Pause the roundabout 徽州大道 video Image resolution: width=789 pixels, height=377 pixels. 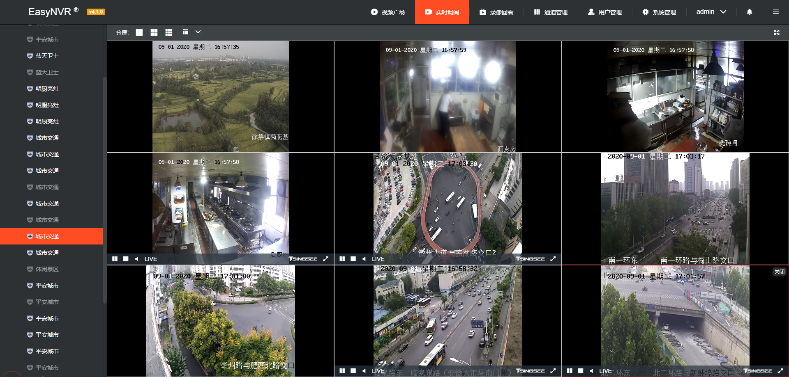coord(342,259)
